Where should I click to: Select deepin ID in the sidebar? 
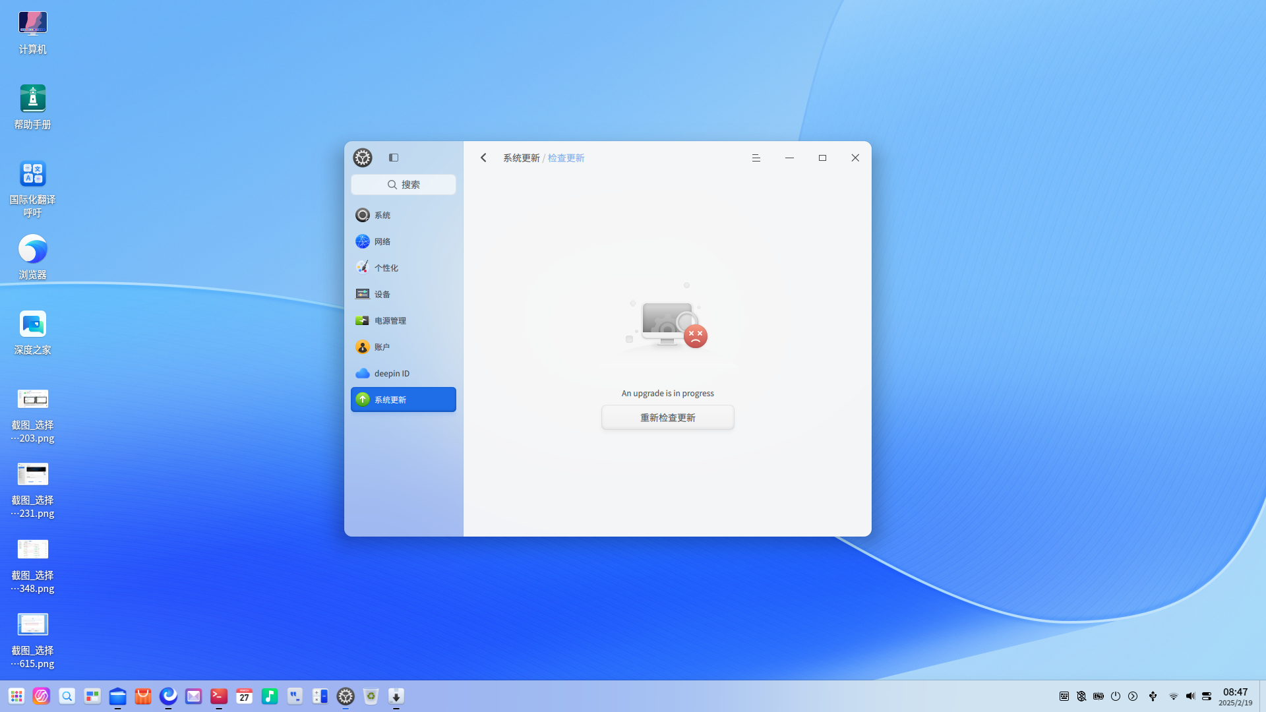pyautogui.click(x=404, y=373)
